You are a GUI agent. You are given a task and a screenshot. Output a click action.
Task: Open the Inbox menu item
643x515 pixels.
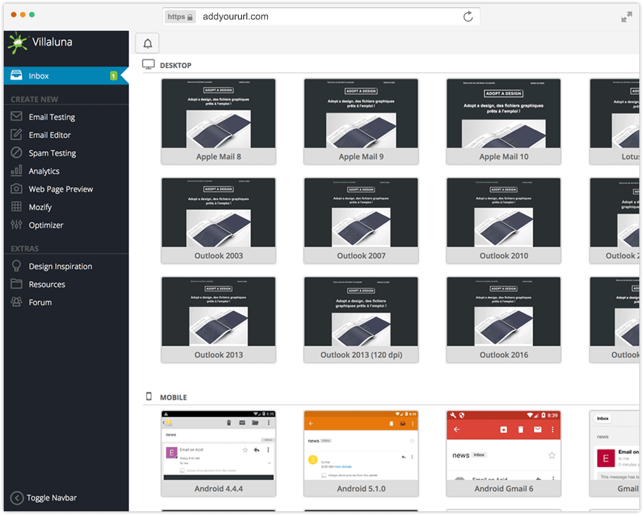click(66, 76)
